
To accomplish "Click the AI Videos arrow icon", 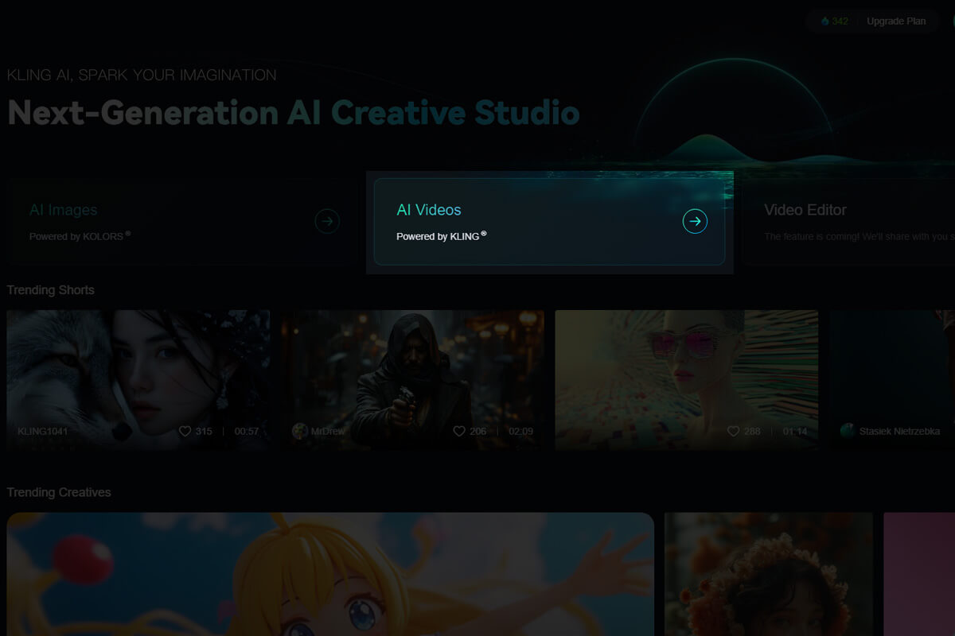I will click(x=695, y=221).
